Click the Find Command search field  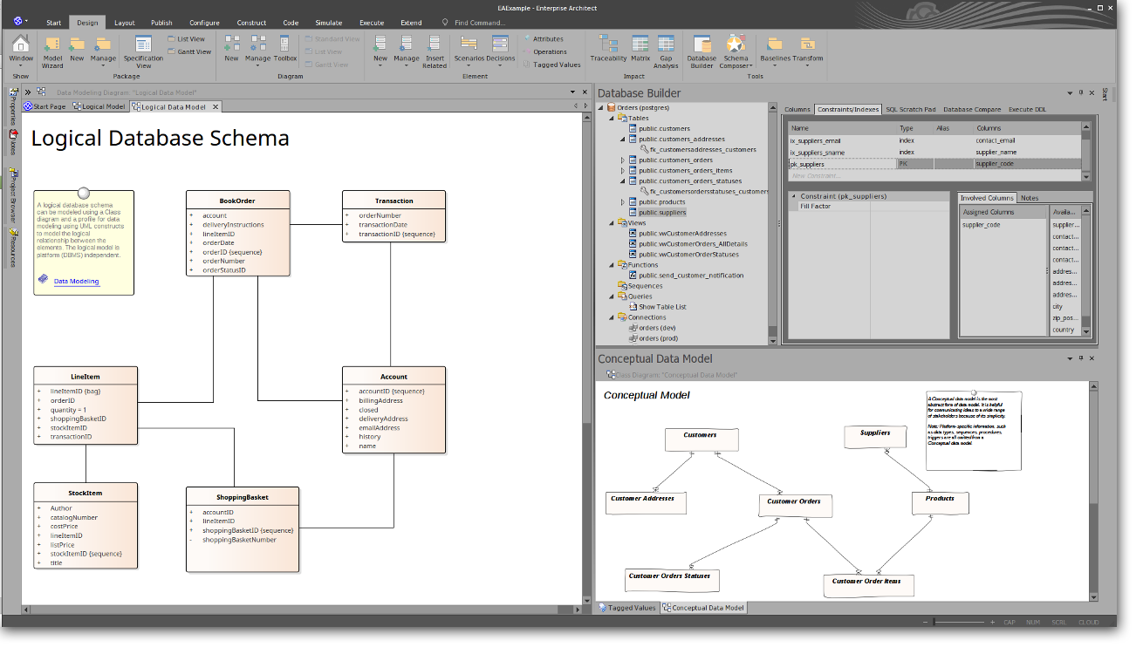[x=479, y=23]
